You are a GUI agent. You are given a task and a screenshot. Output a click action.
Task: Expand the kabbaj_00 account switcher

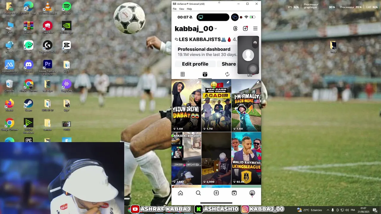point(196,29)
